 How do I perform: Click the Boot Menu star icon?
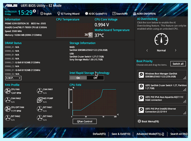[139, 121]
